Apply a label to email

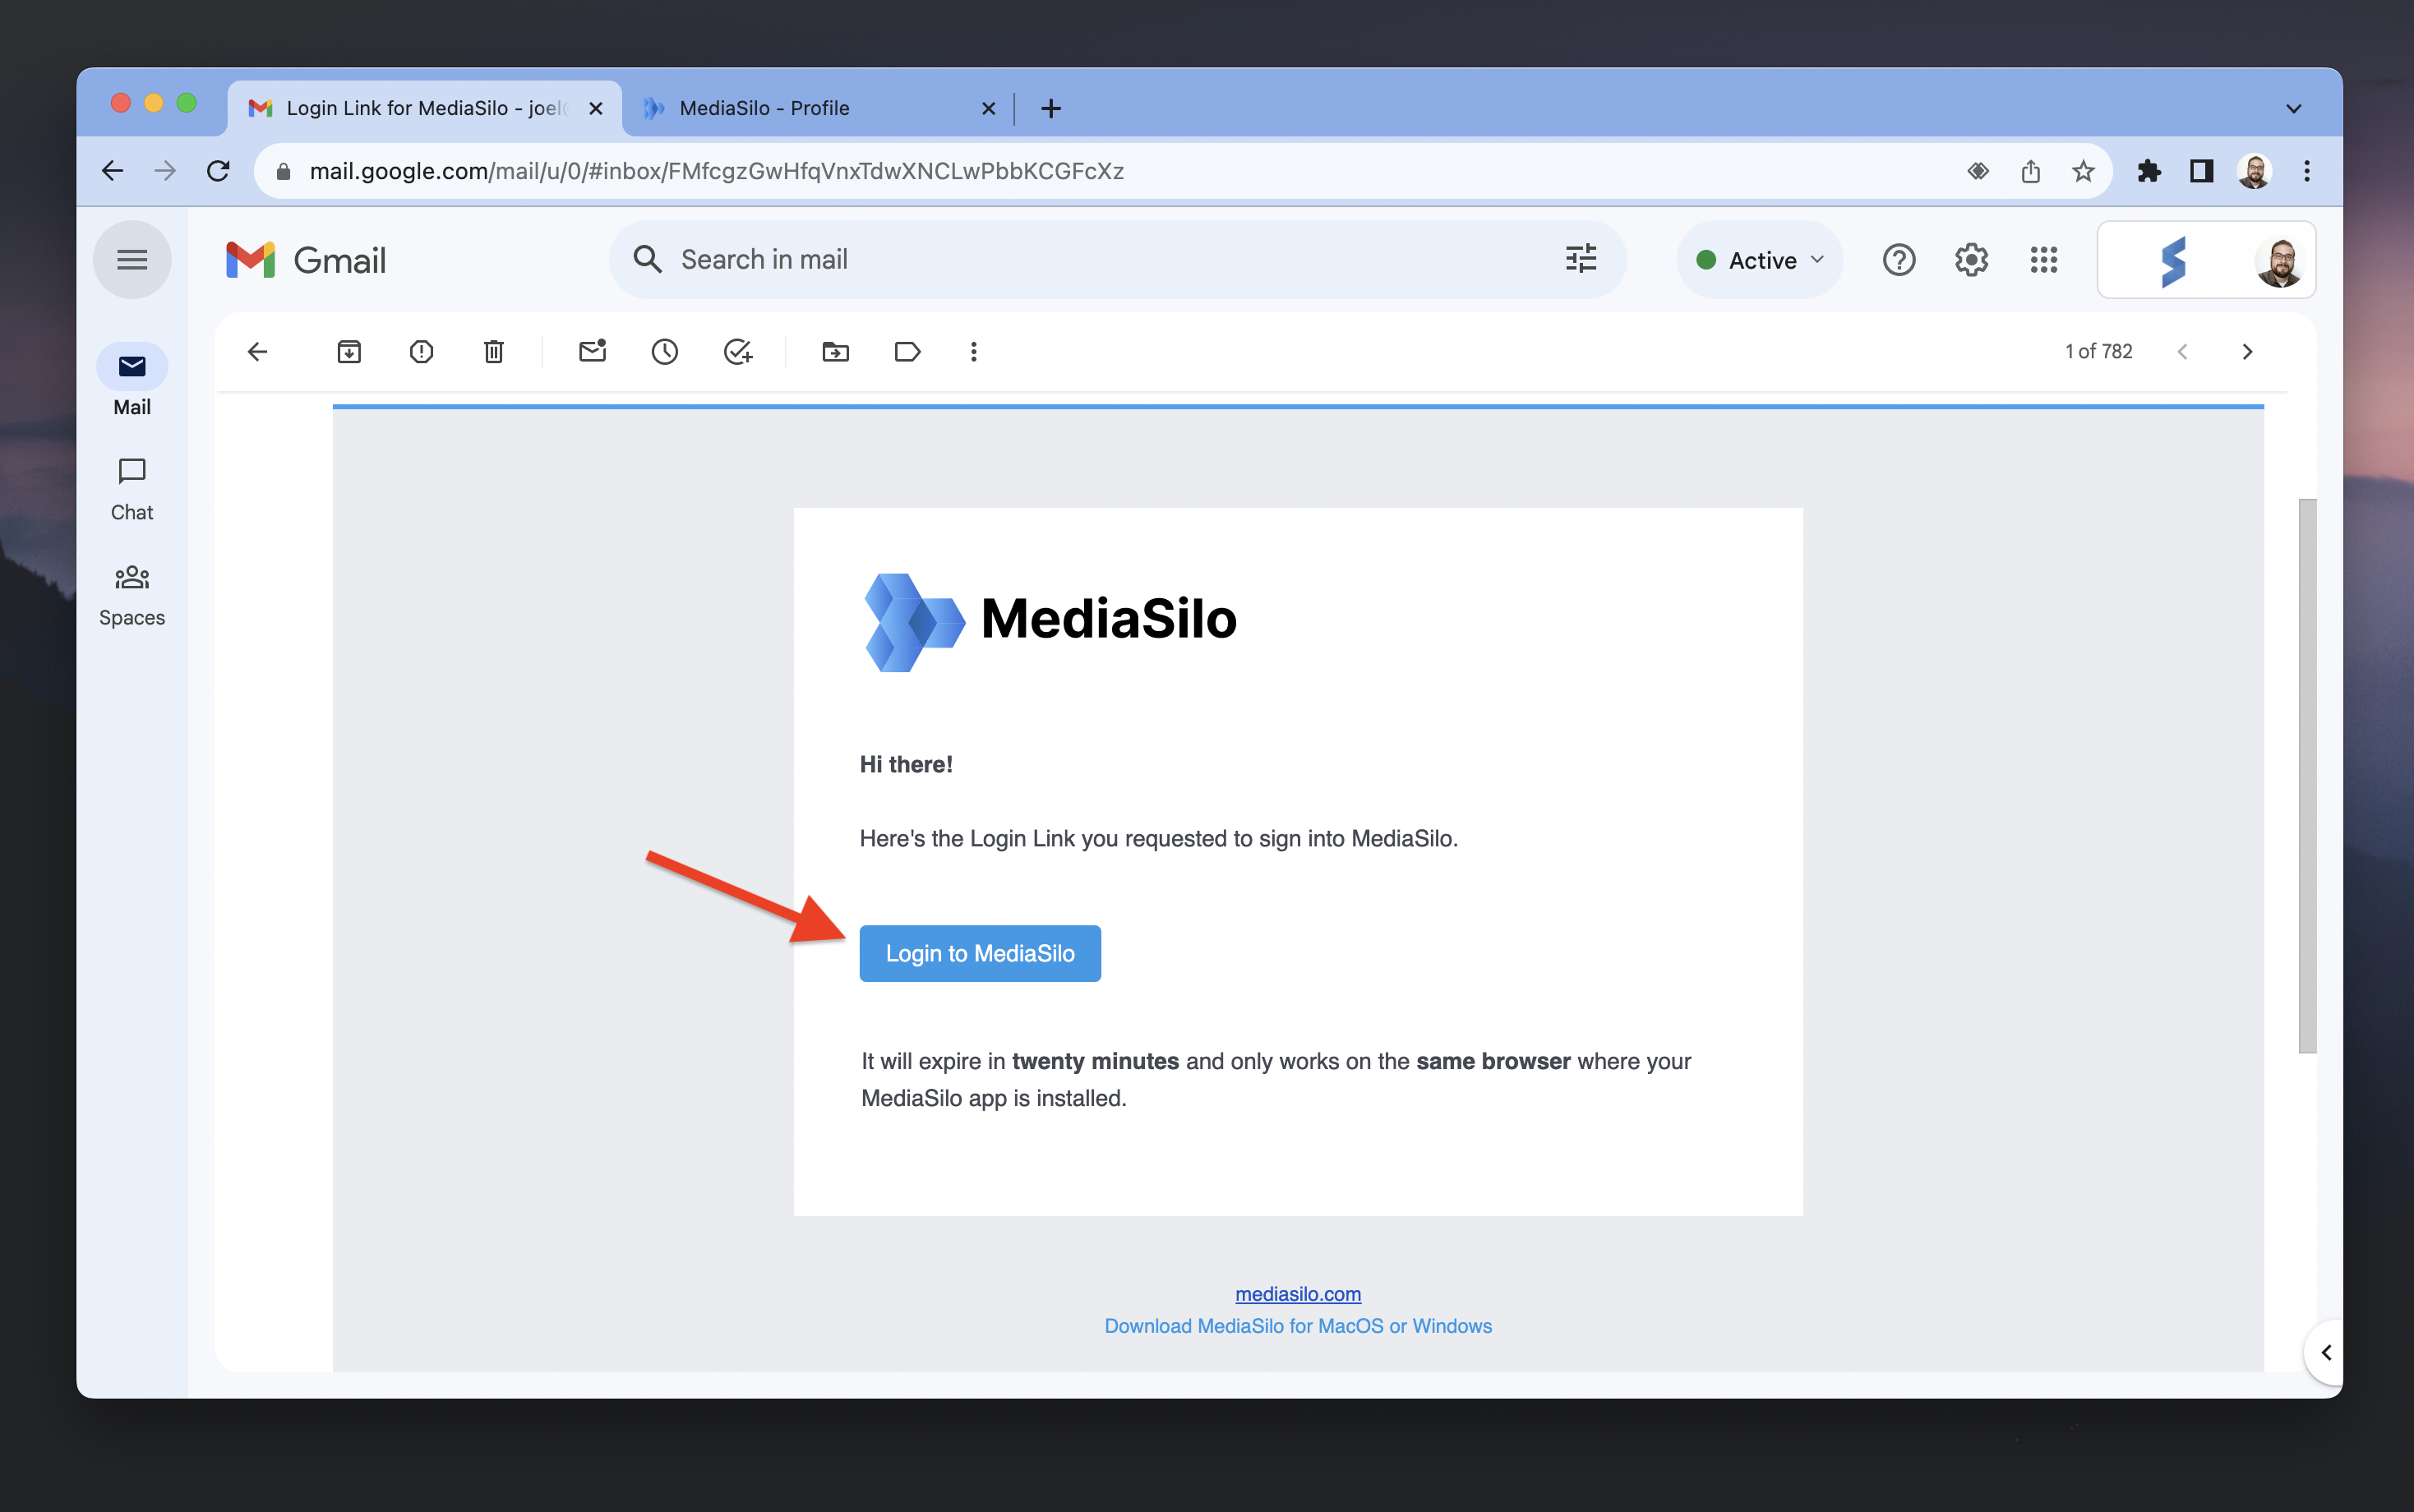click(x=907, y=351)
